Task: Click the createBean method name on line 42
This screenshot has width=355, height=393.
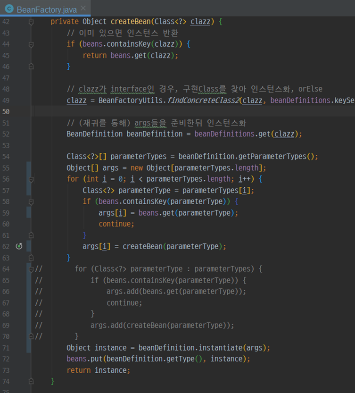Action: pyautogui.click(x=131, y=22)
